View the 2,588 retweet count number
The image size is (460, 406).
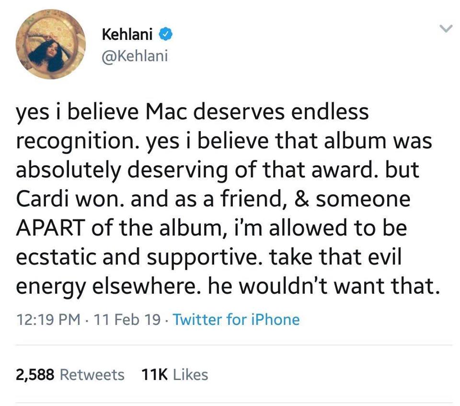coord(35,374)
